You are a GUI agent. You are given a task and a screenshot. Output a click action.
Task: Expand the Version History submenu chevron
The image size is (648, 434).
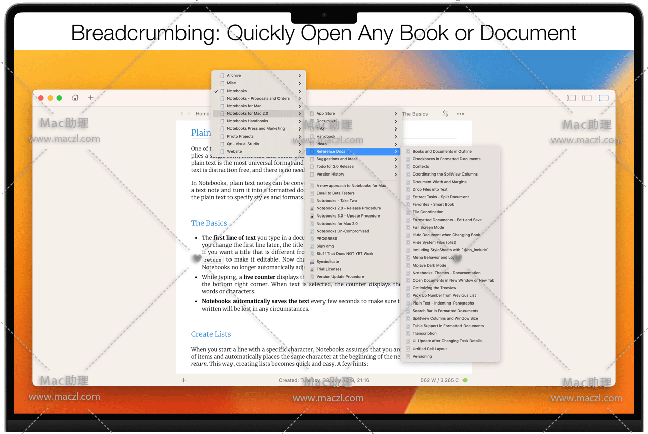point(396,175)
